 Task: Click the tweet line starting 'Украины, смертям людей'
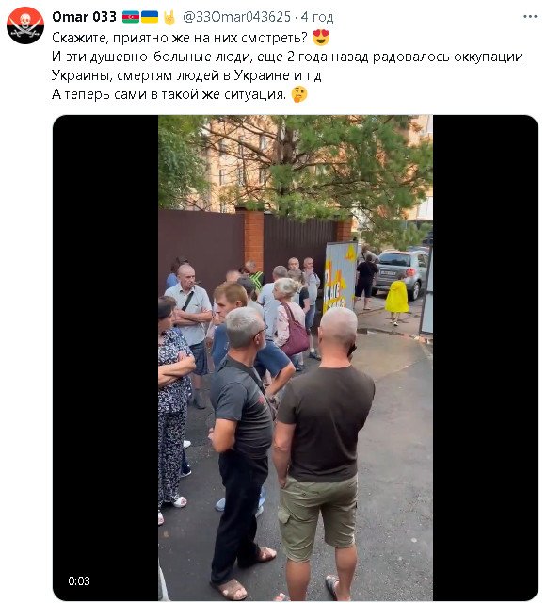[x=186, y=75]
